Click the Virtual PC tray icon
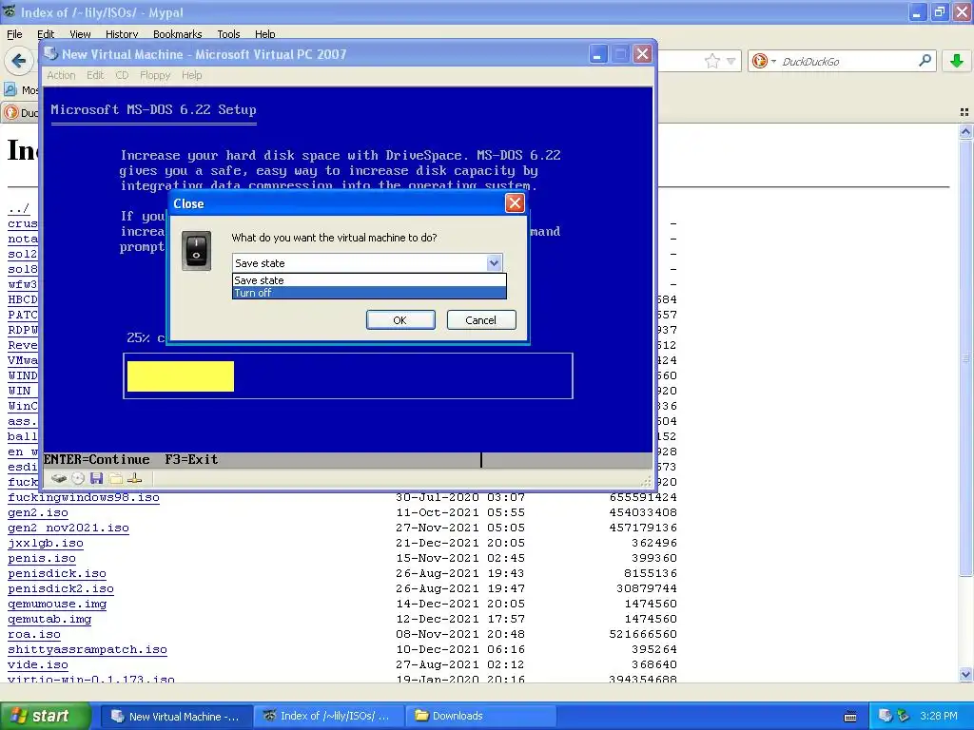The image size is (974, 730). pyautogui.click(x=886, y=716)
